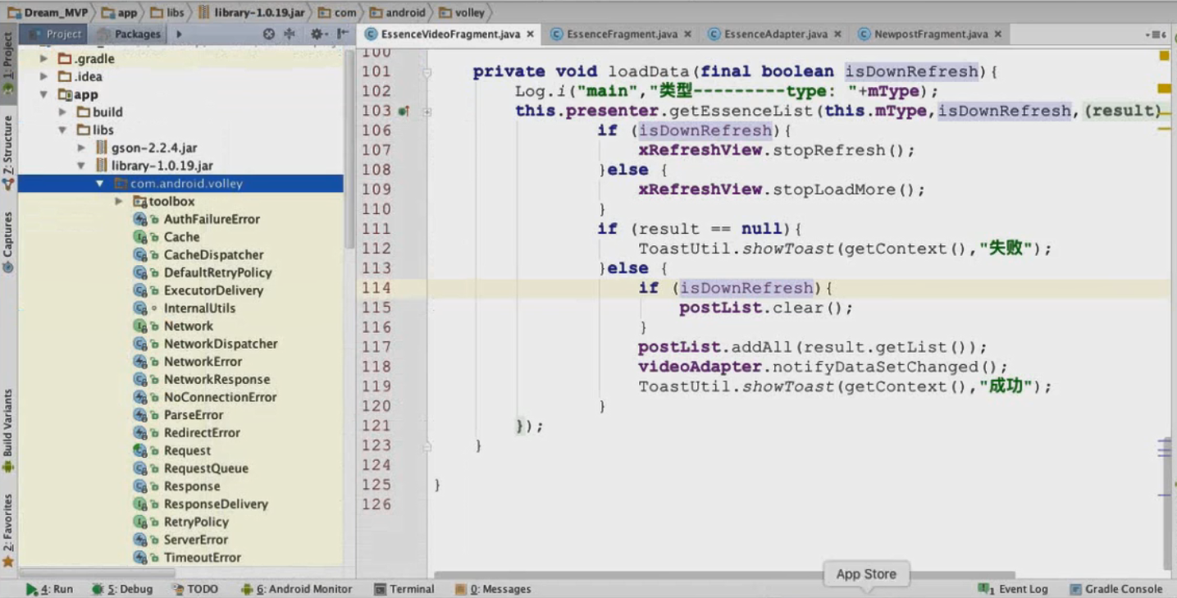Expand the .idea folder

(44, 77)
